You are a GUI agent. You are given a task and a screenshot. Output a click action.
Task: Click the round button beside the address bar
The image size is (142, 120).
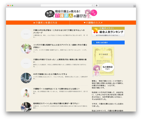pos(97,6)
